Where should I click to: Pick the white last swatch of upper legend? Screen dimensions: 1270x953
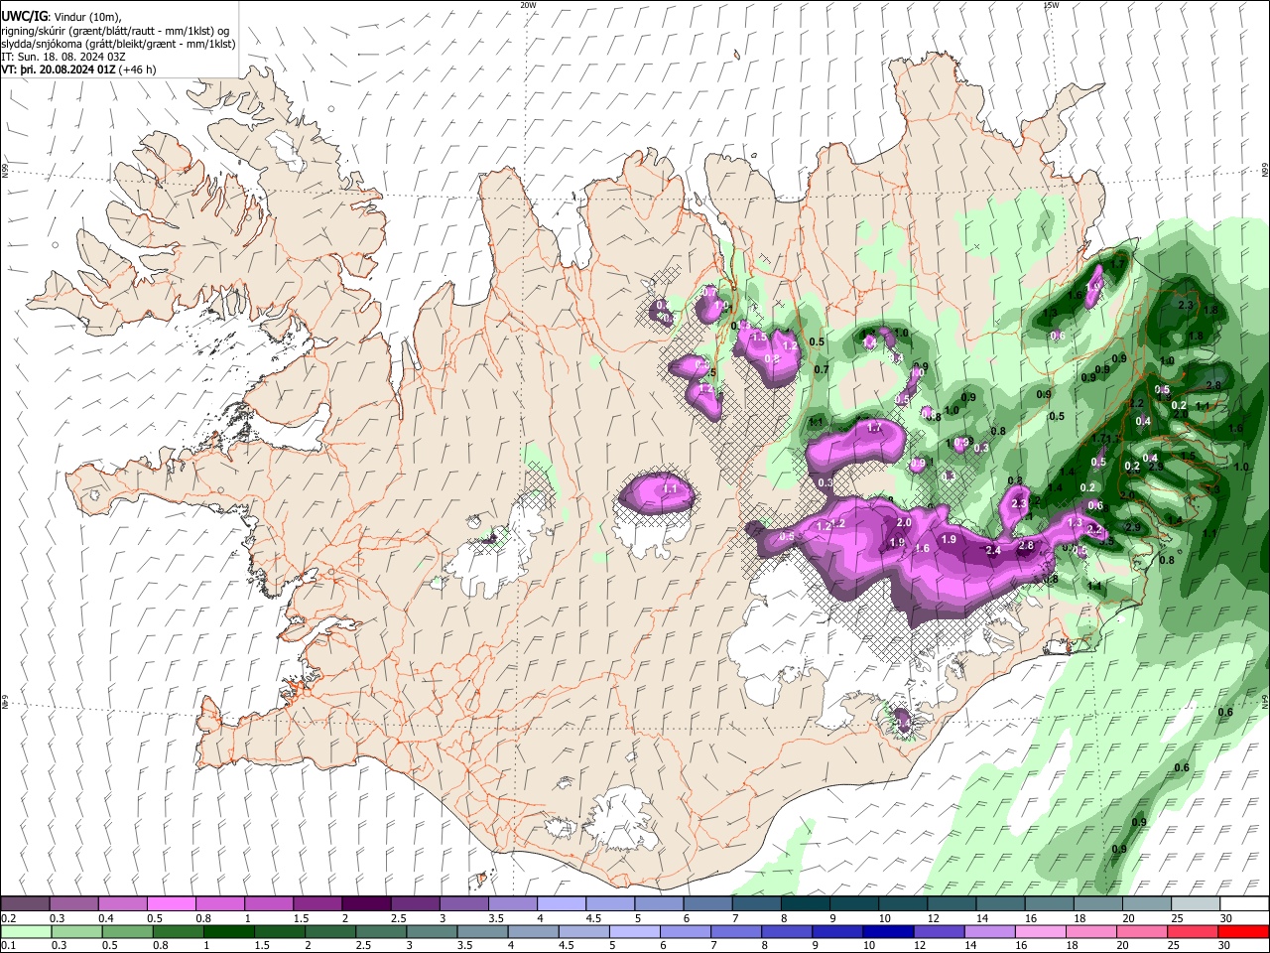click(x=1244, y=903)
